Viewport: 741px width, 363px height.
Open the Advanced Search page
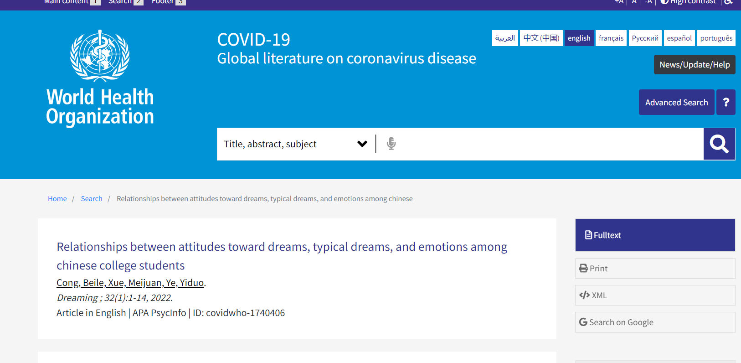[676, 103]
